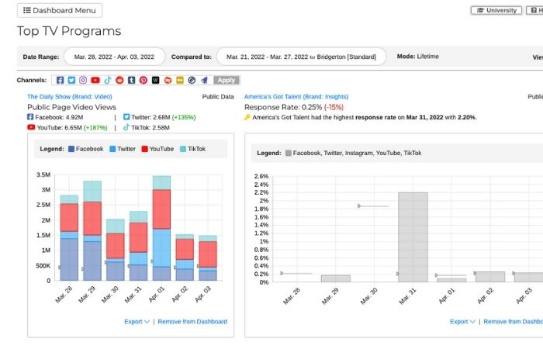This screenshot has height=349, width=543.
Task: Toggle the gray combined-channels legend swatch
Action: [288, 153]
